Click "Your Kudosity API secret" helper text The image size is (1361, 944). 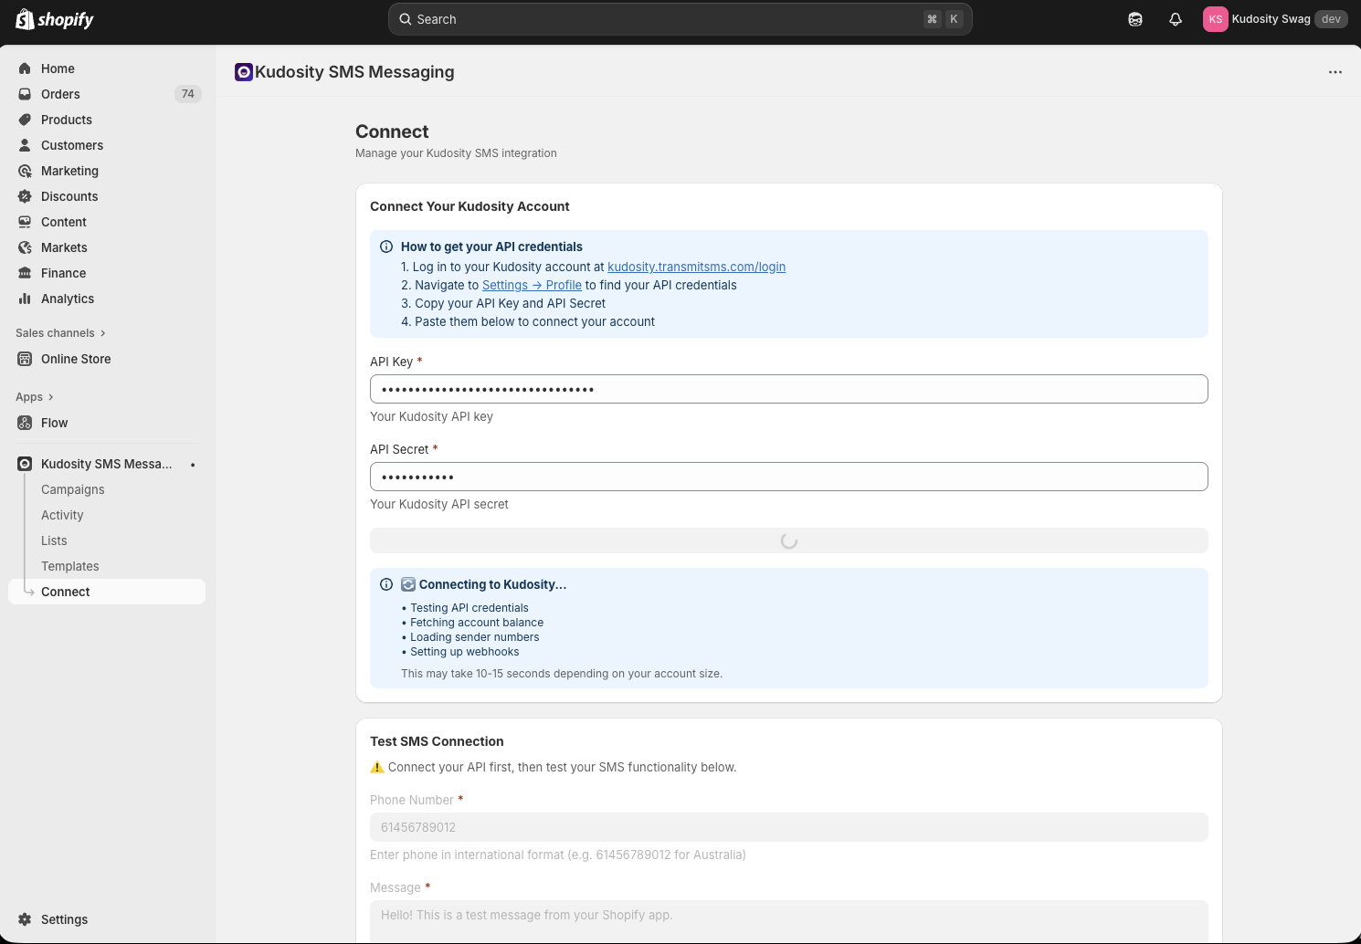click(439, 504)
